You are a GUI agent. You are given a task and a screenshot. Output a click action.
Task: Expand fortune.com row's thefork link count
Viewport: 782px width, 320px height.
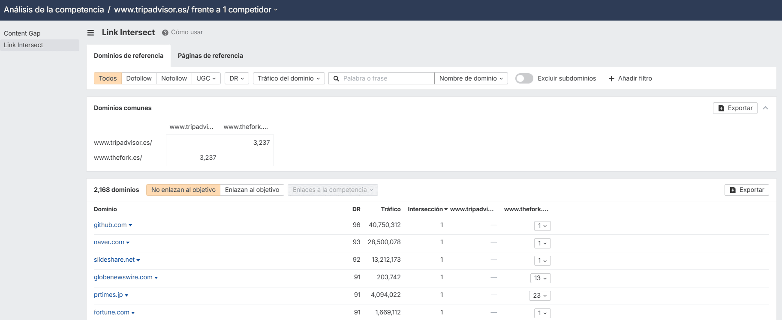pos(542,313)
